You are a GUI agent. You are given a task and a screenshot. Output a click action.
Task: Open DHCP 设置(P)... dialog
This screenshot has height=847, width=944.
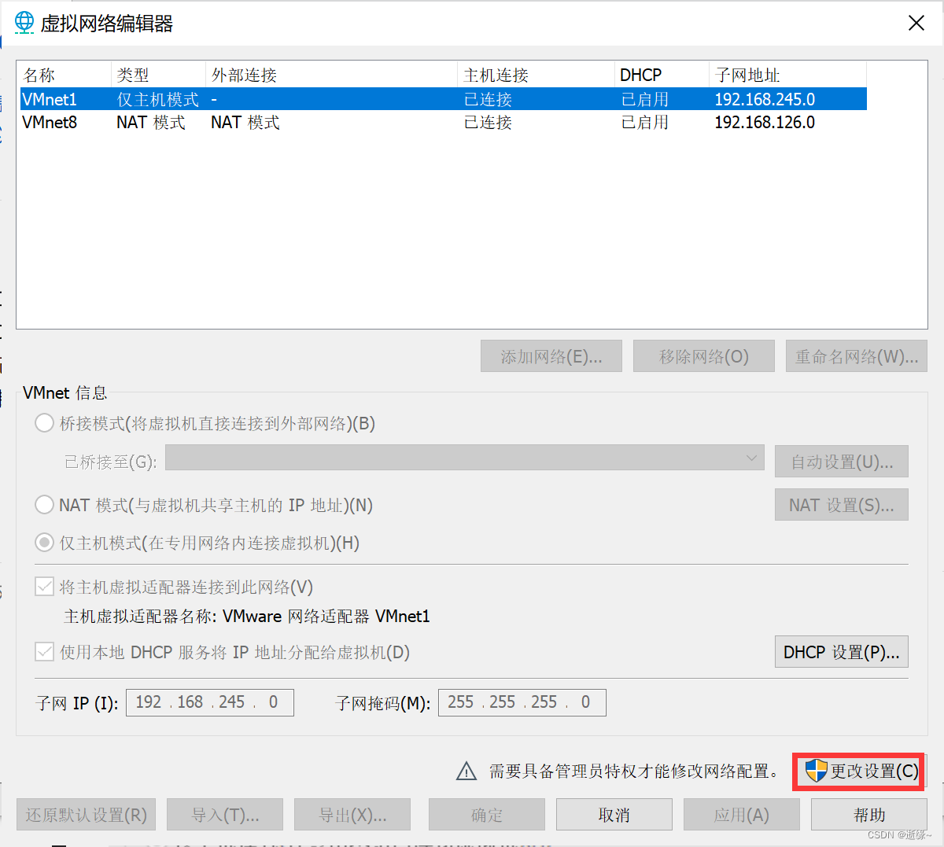(842, 652)
